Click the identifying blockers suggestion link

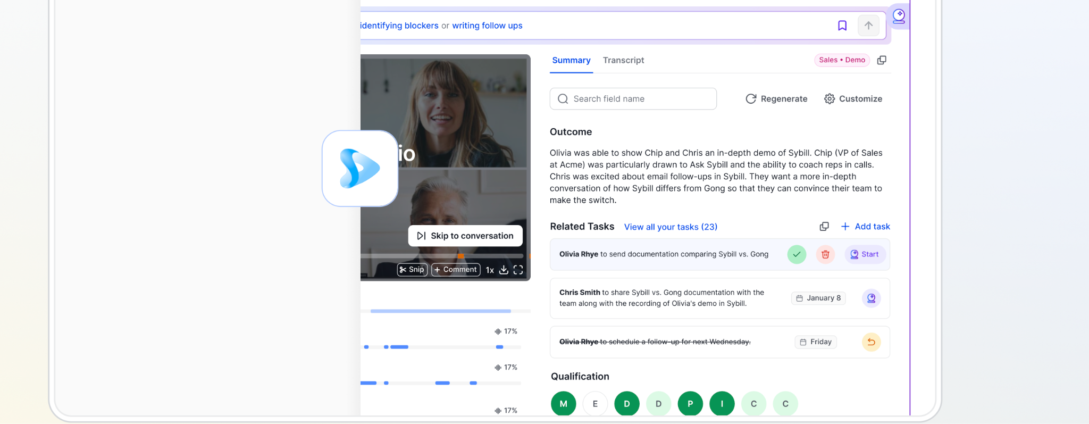pyautogui.click(x=399, y=26)
